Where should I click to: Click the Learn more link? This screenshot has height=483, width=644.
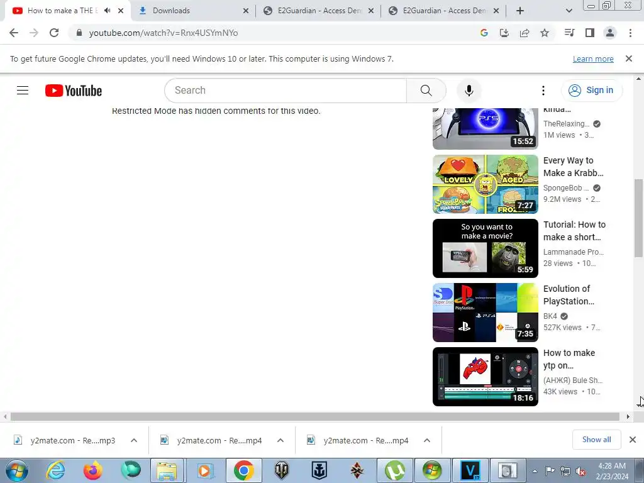(593, 58)
